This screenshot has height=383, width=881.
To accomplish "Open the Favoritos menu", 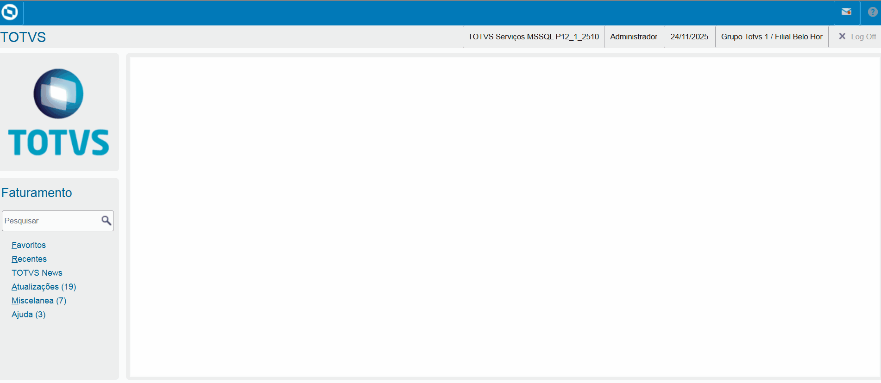I will (29, 245).
